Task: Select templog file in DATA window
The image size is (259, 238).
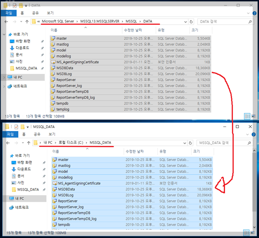Action: (130, 109)
